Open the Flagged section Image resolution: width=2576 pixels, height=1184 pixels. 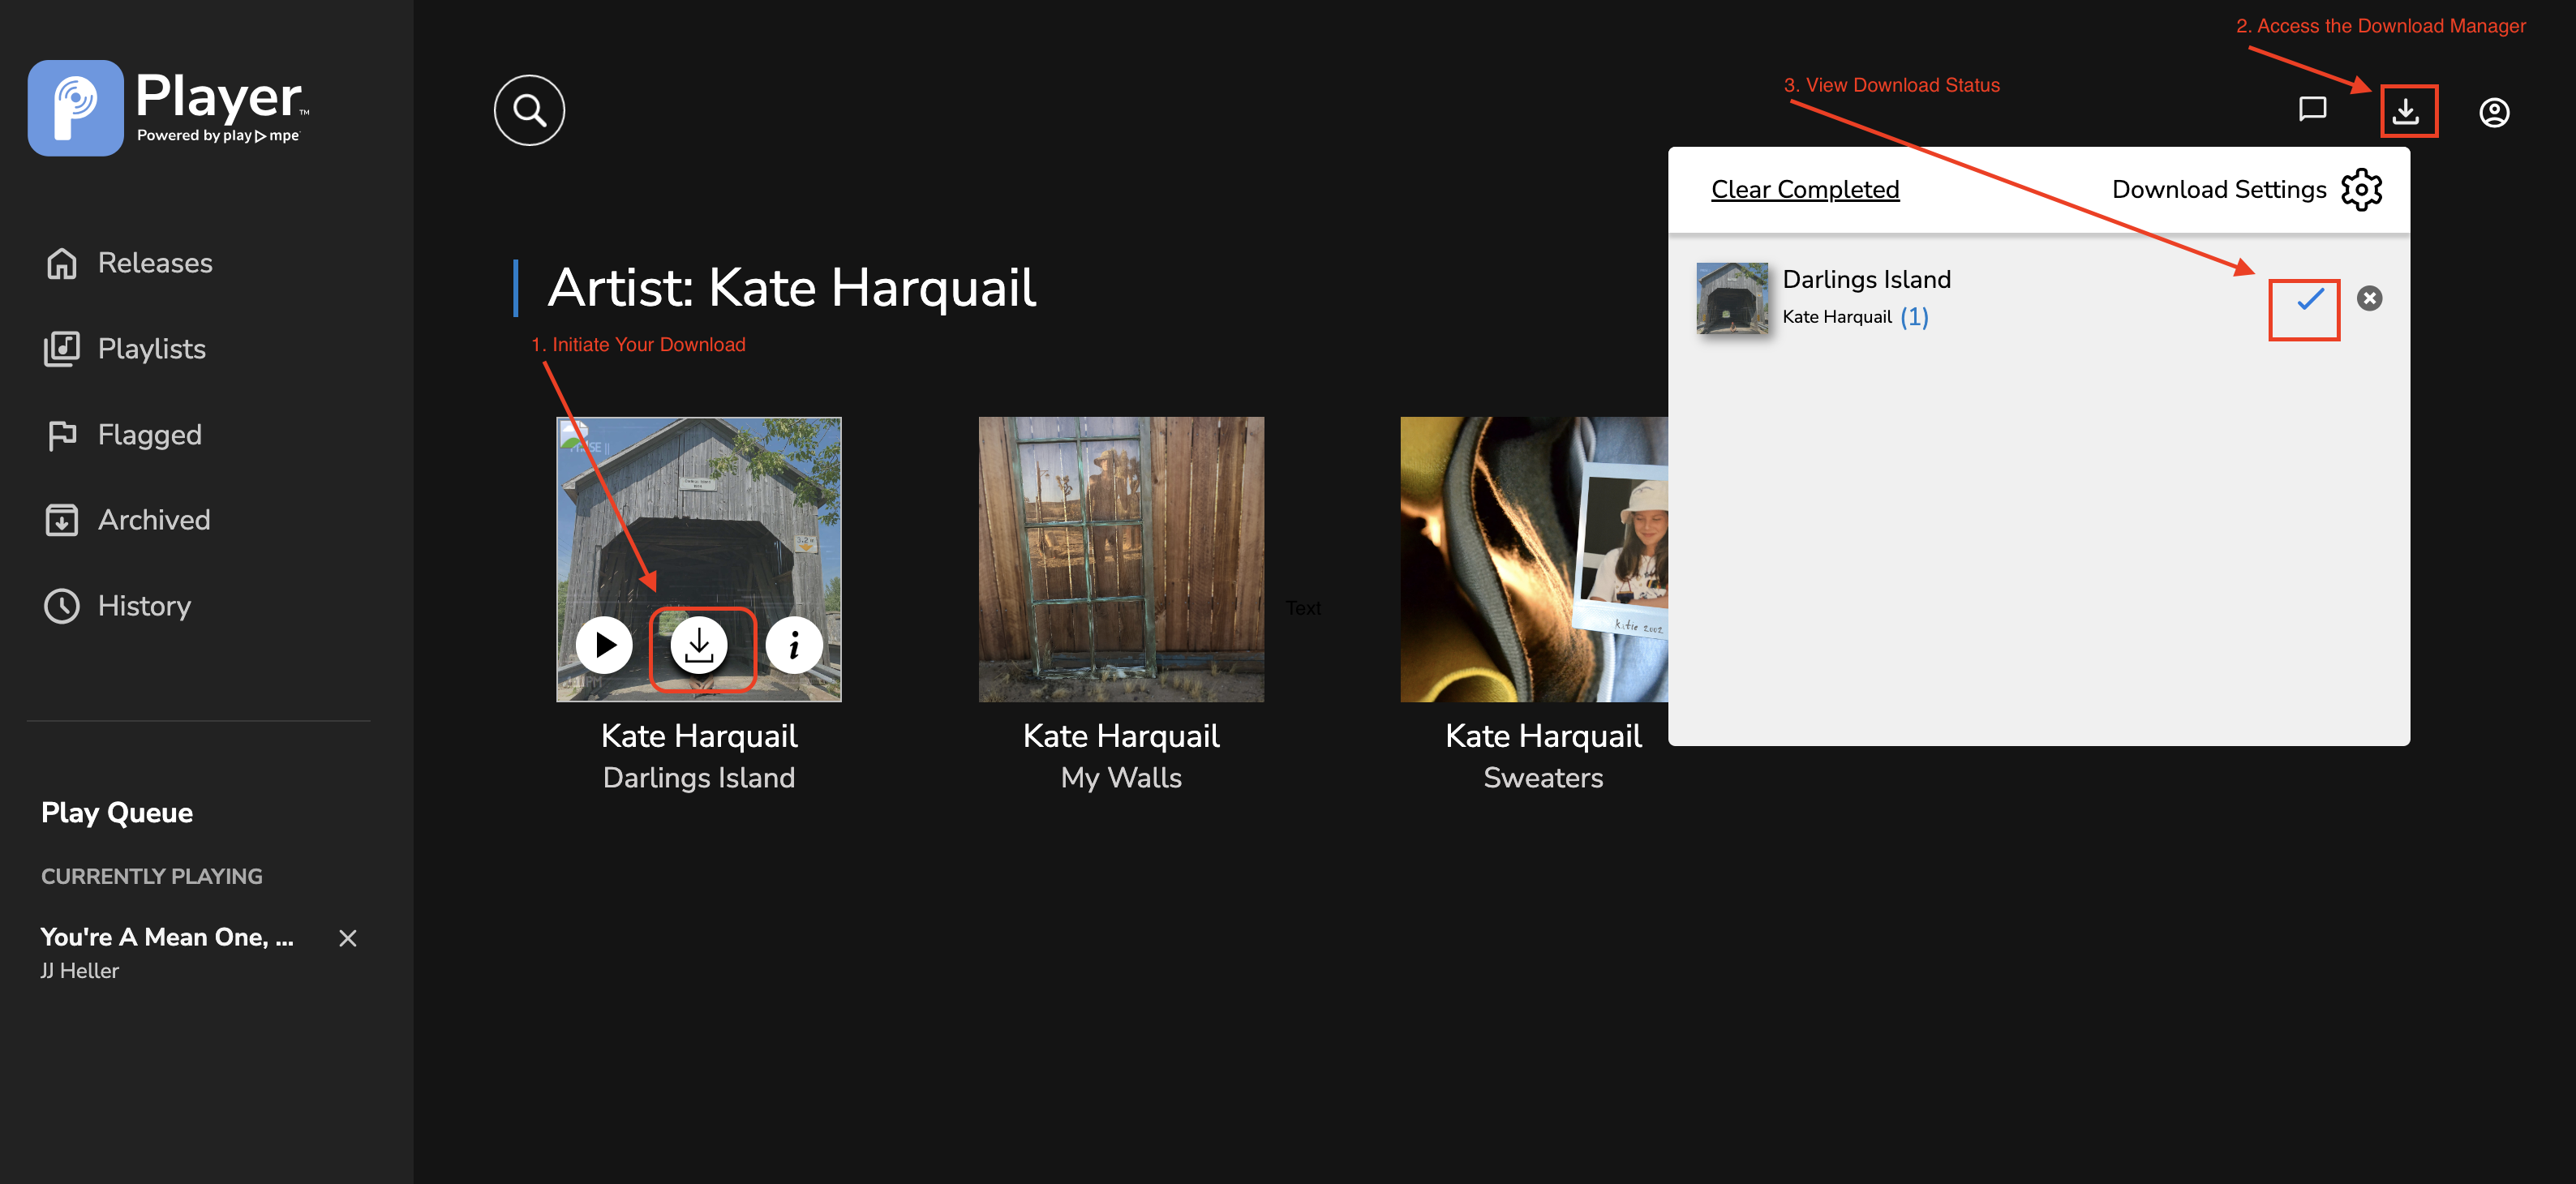click(x=149, y=435)
